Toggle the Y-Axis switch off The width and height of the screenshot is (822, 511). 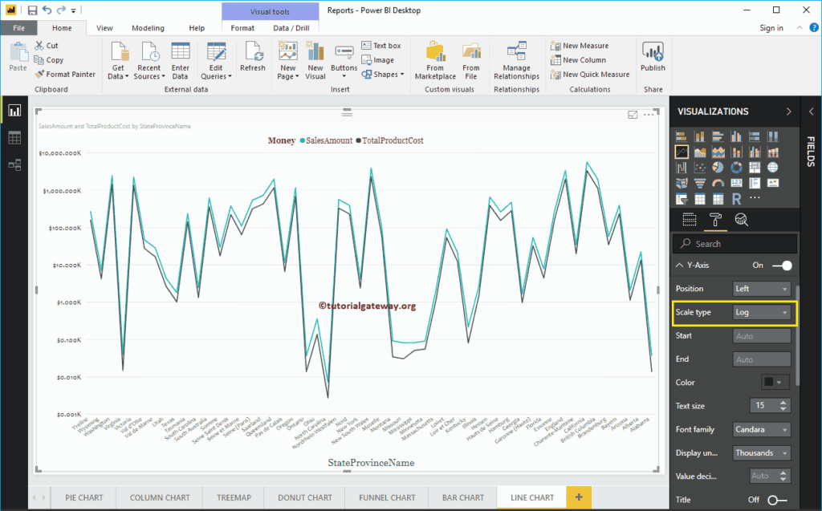tap(781, 265)
